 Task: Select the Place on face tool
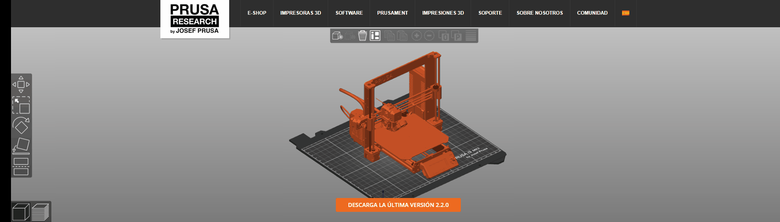pos(21,146)
